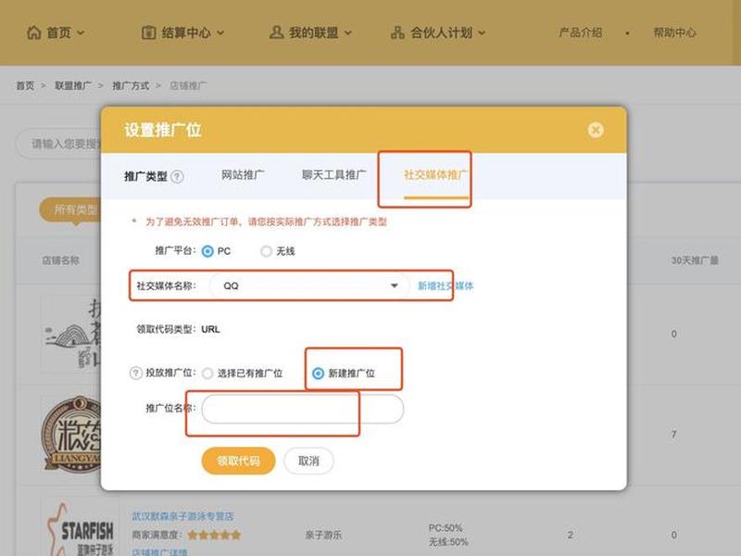Open 产品介绍 in top navigation
Screen dimensions: 741x556
point(581,32)
